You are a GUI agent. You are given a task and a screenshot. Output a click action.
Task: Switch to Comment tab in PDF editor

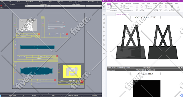[x=136, y=3]
